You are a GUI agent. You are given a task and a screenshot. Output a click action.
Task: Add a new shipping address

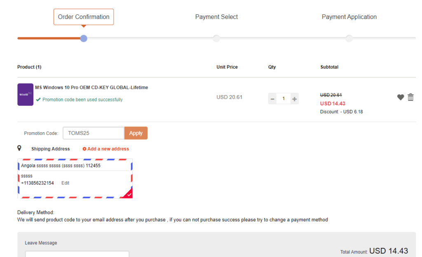[105, 149]
